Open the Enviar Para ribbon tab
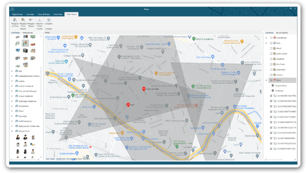Viewport: 308px width, 173px height. point(58,14)
